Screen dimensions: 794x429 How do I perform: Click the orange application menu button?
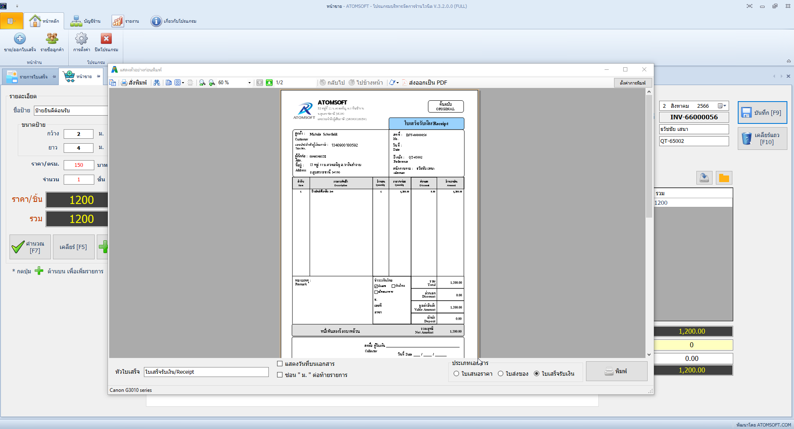[12, 21]
